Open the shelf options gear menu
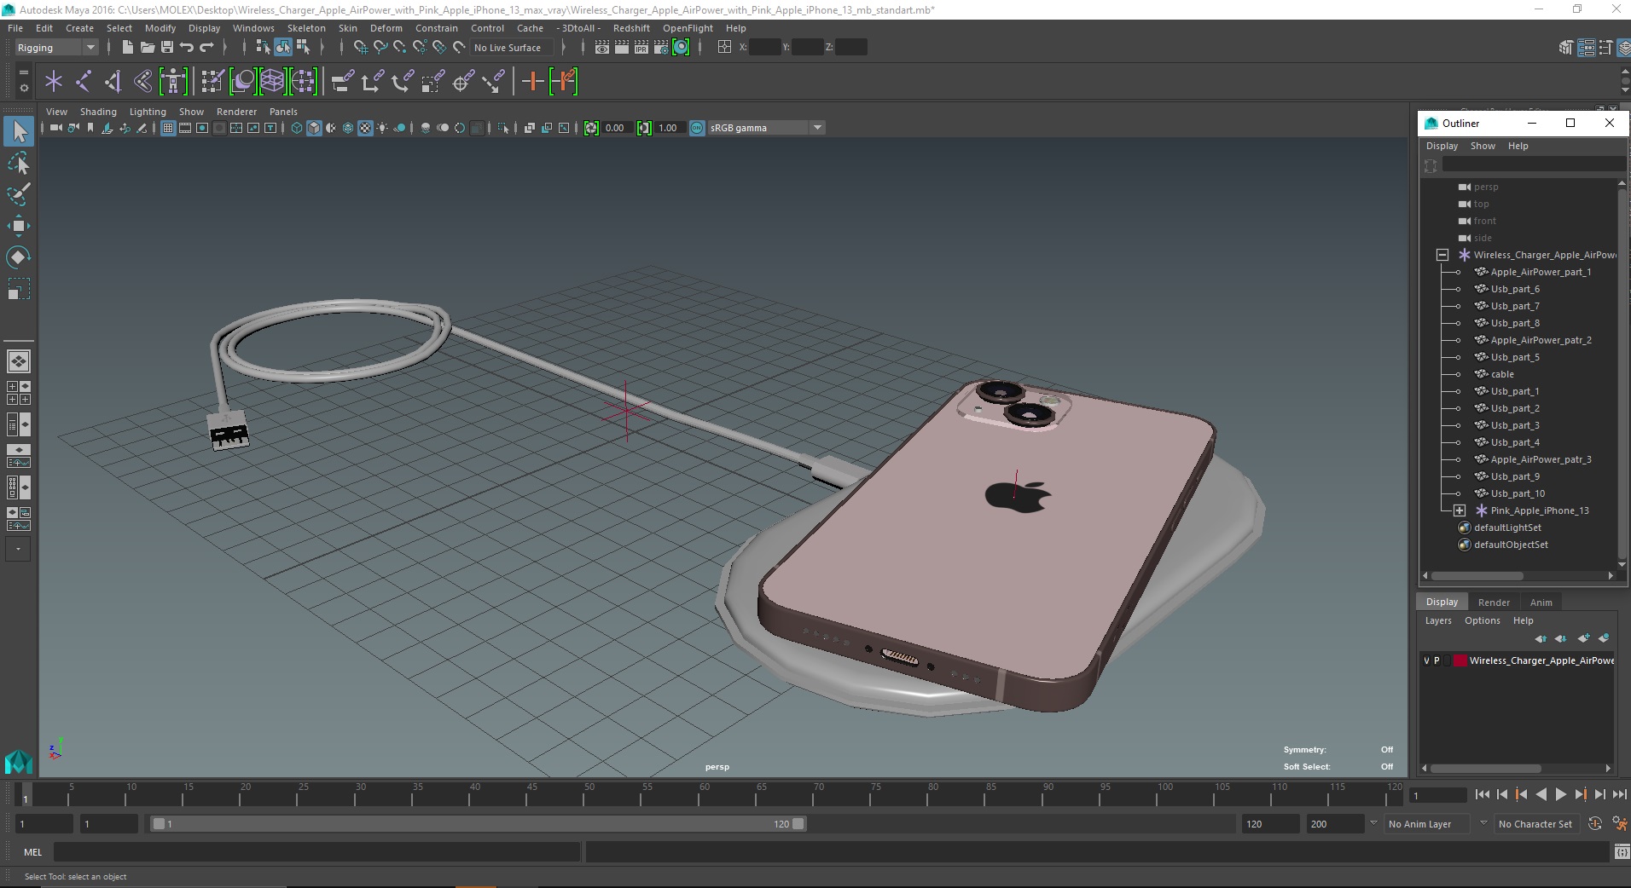Image resolution: width=1631 pixels, height=888 pixels. 24,87
